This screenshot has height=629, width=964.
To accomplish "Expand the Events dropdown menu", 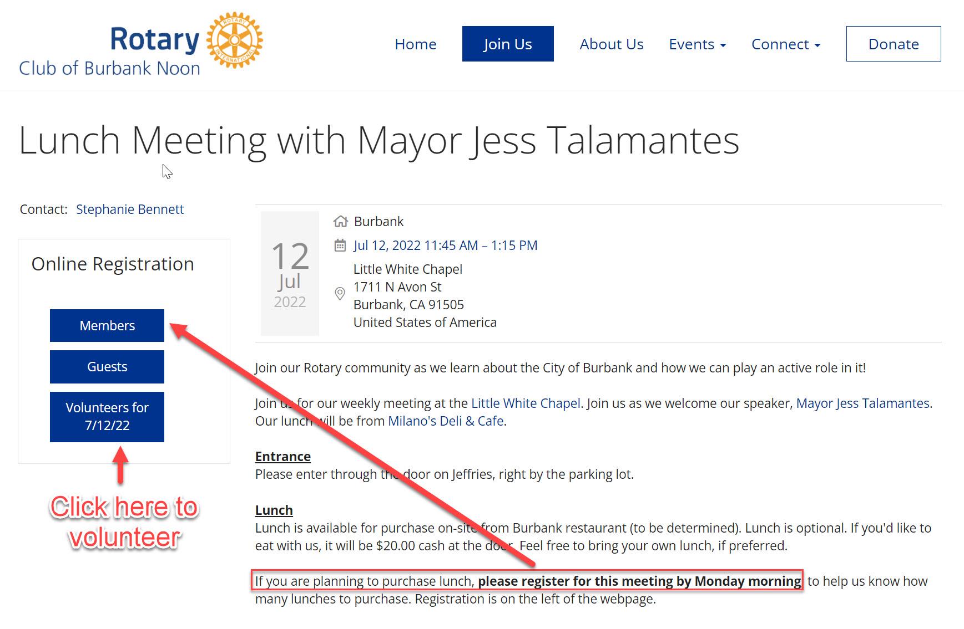I will (x=697, y=44).
